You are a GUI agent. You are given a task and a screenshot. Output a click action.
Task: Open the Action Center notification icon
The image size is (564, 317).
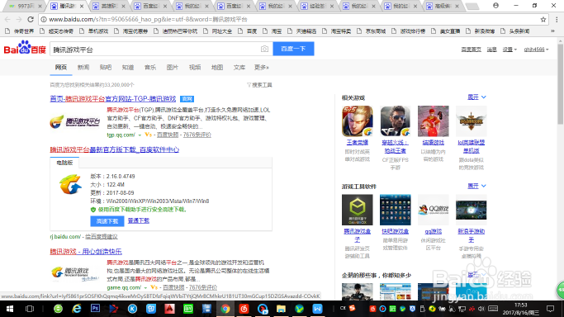[x=550, y=309]
